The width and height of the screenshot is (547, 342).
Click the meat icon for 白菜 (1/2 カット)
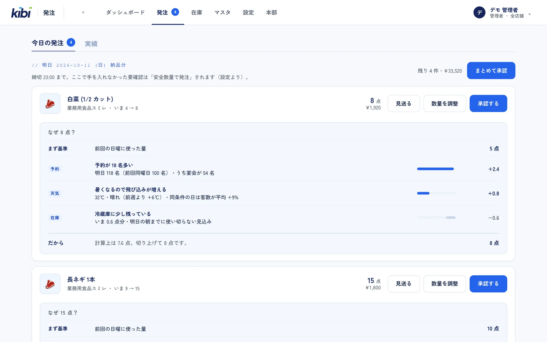(x=50, y=103)
